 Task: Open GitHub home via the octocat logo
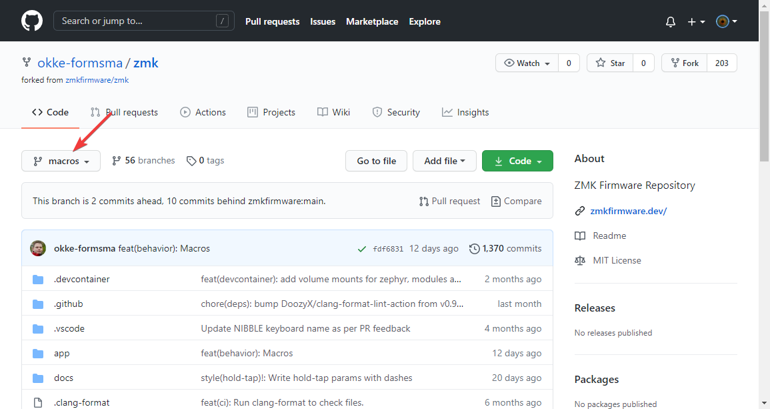(x=31, y=21)
